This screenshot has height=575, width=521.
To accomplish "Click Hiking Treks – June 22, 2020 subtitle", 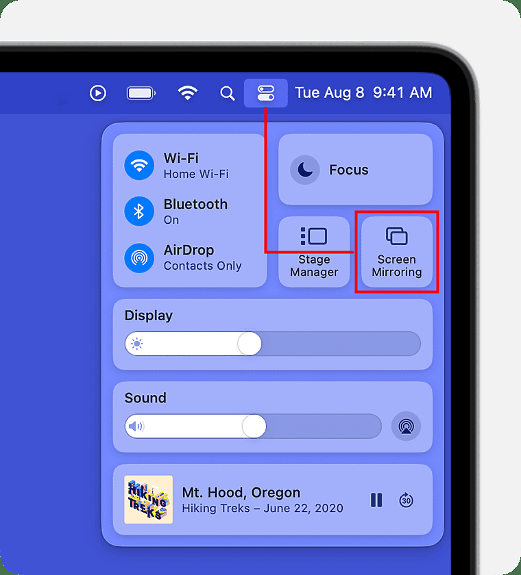I will pos(263,508).
